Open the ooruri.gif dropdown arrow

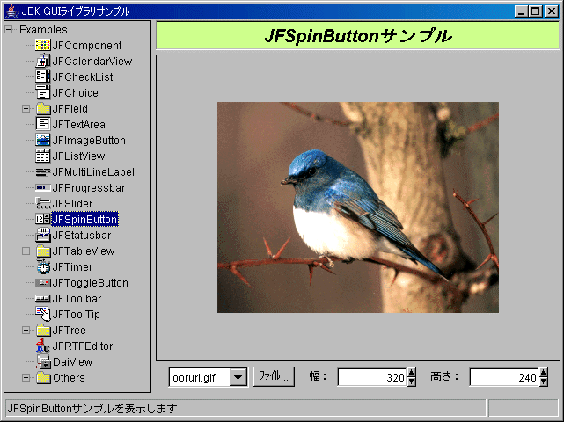pyautogui.click(x=238, y=377)
